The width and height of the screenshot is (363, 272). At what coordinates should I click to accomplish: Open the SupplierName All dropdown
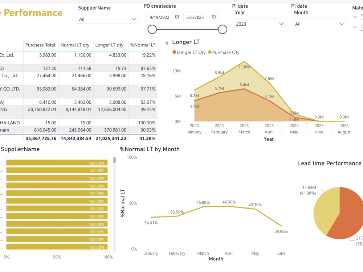tap(133, 18)
